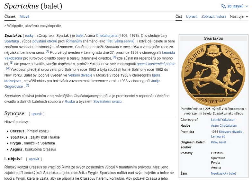Viewport: 252px width, 181px height.
Task: Open the Spartakus commemorative coin image
Action: click(213, 74)
